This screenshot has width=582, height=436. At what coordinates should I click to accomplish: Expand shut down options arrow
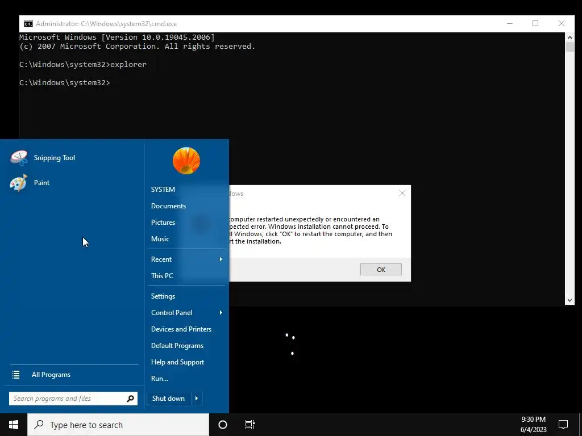pyautogui.click(x=197, y=399)
